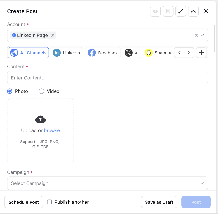Screen dimensions: 218x214
Task: Clear all selected accounts
Action: click(x=196, y=35)
